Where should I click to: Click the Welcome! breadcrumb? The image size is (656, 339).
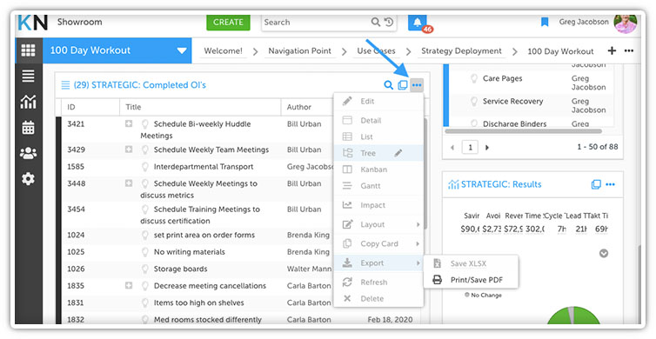(x=223, y=51)
